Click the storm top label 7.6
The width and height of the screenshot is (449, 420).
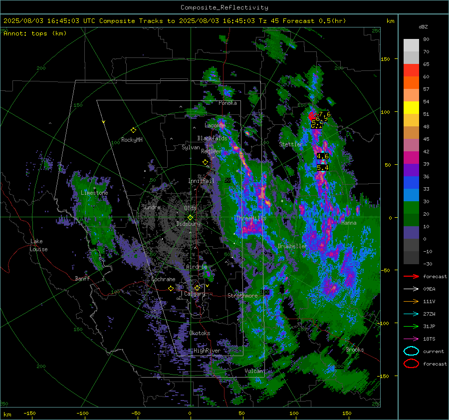pos(325,114)
